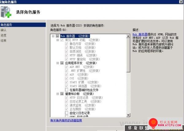The width and height of the screenshot is (184, 131).
Task: Toggle the ISAPI 筛选器 checkbox
Action: 67,86
